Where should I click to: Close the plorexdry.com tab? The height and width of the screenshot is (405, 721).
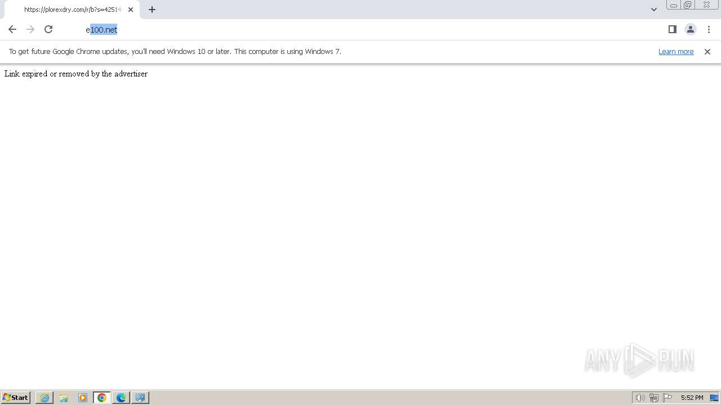tap(131, 10)
